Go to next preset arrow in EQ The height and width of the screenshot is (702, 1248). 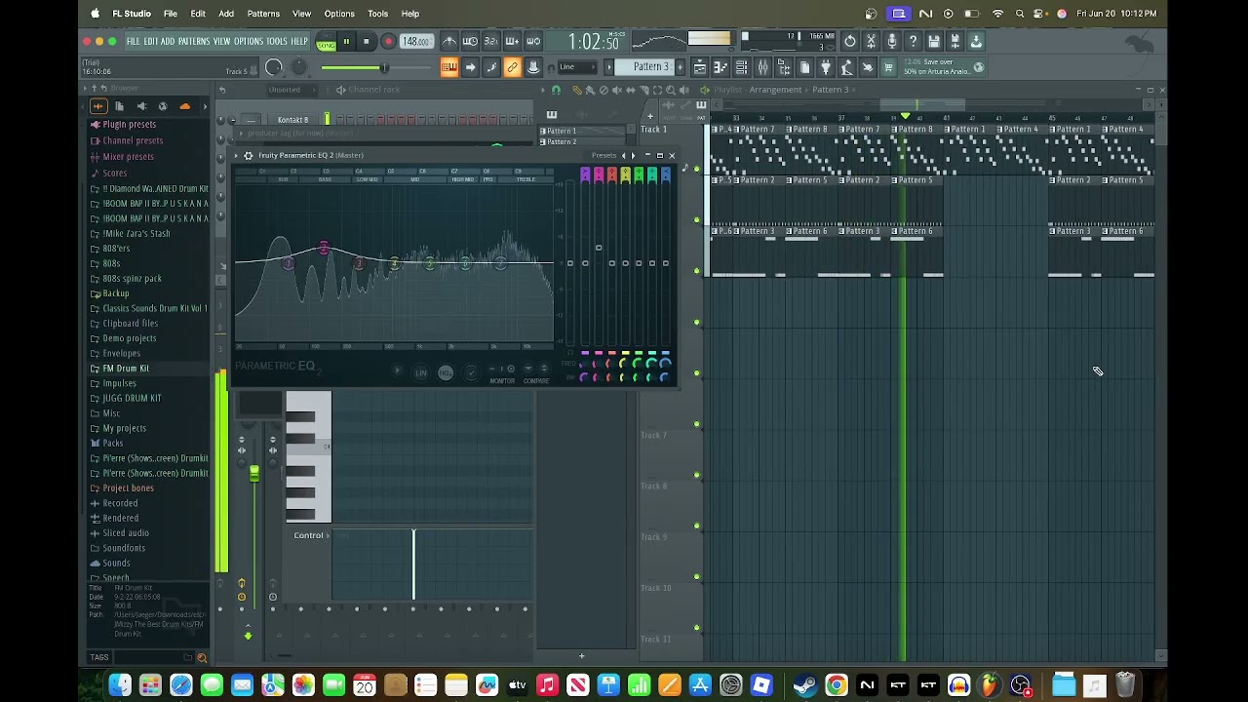click(634, 155)
